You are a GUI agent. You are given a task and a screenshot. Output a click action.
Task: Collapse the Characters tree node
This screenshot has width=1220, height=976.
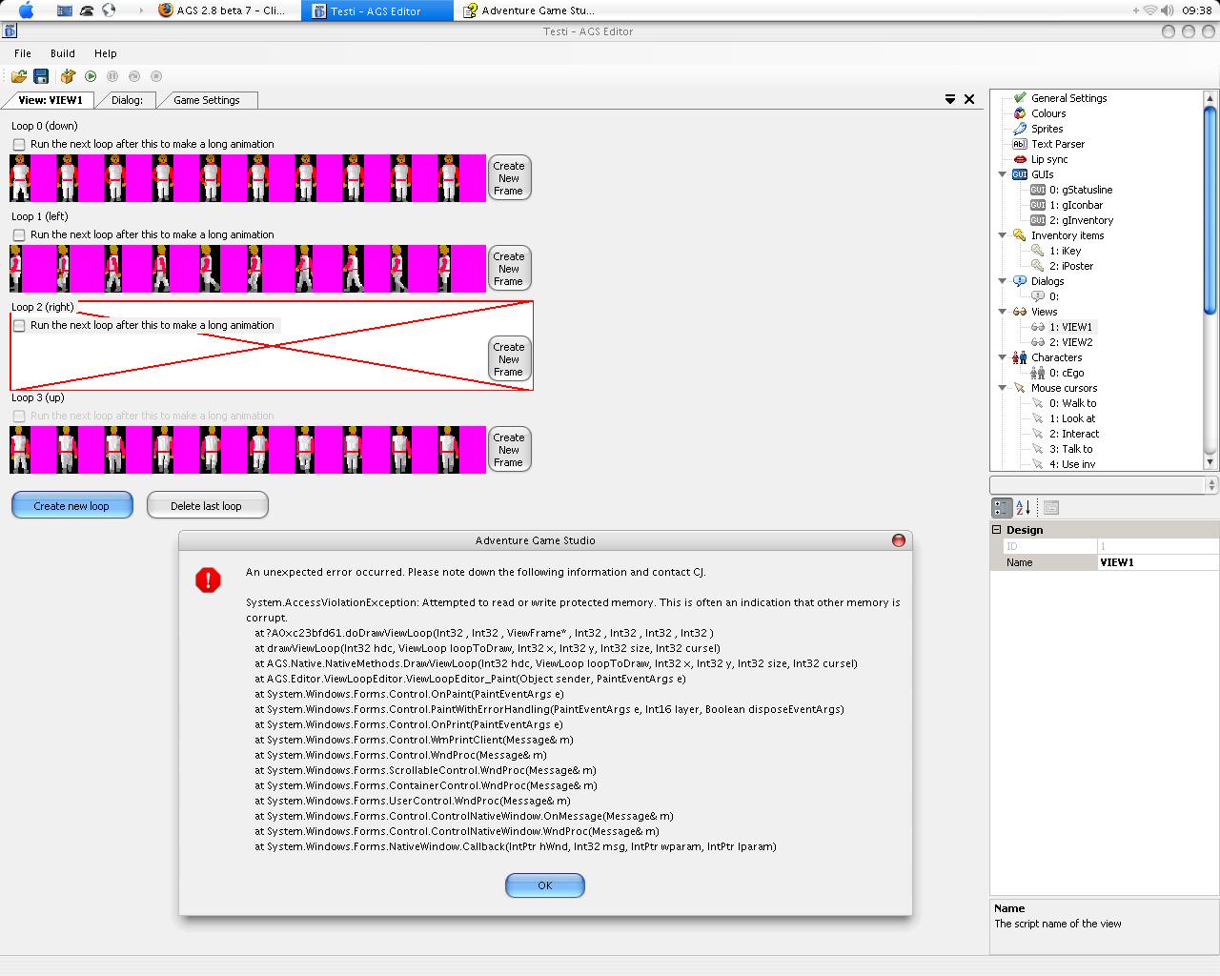pyautogui.click(x=1002, y=357)
